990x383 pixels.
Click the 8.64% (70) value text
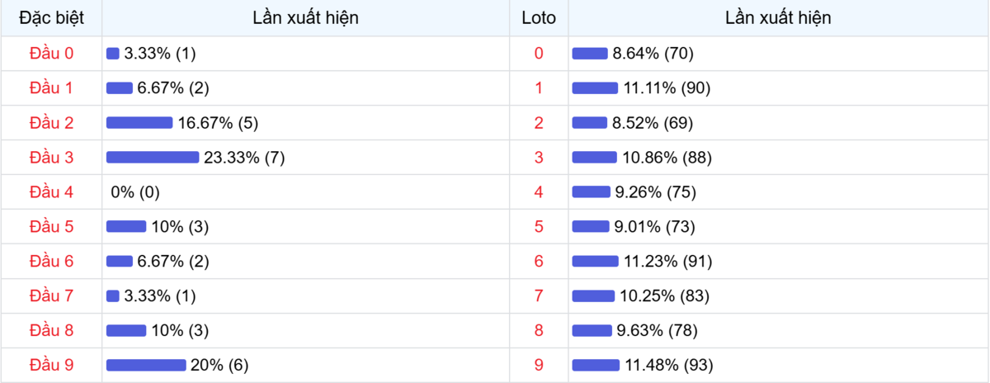pos(653,54)
